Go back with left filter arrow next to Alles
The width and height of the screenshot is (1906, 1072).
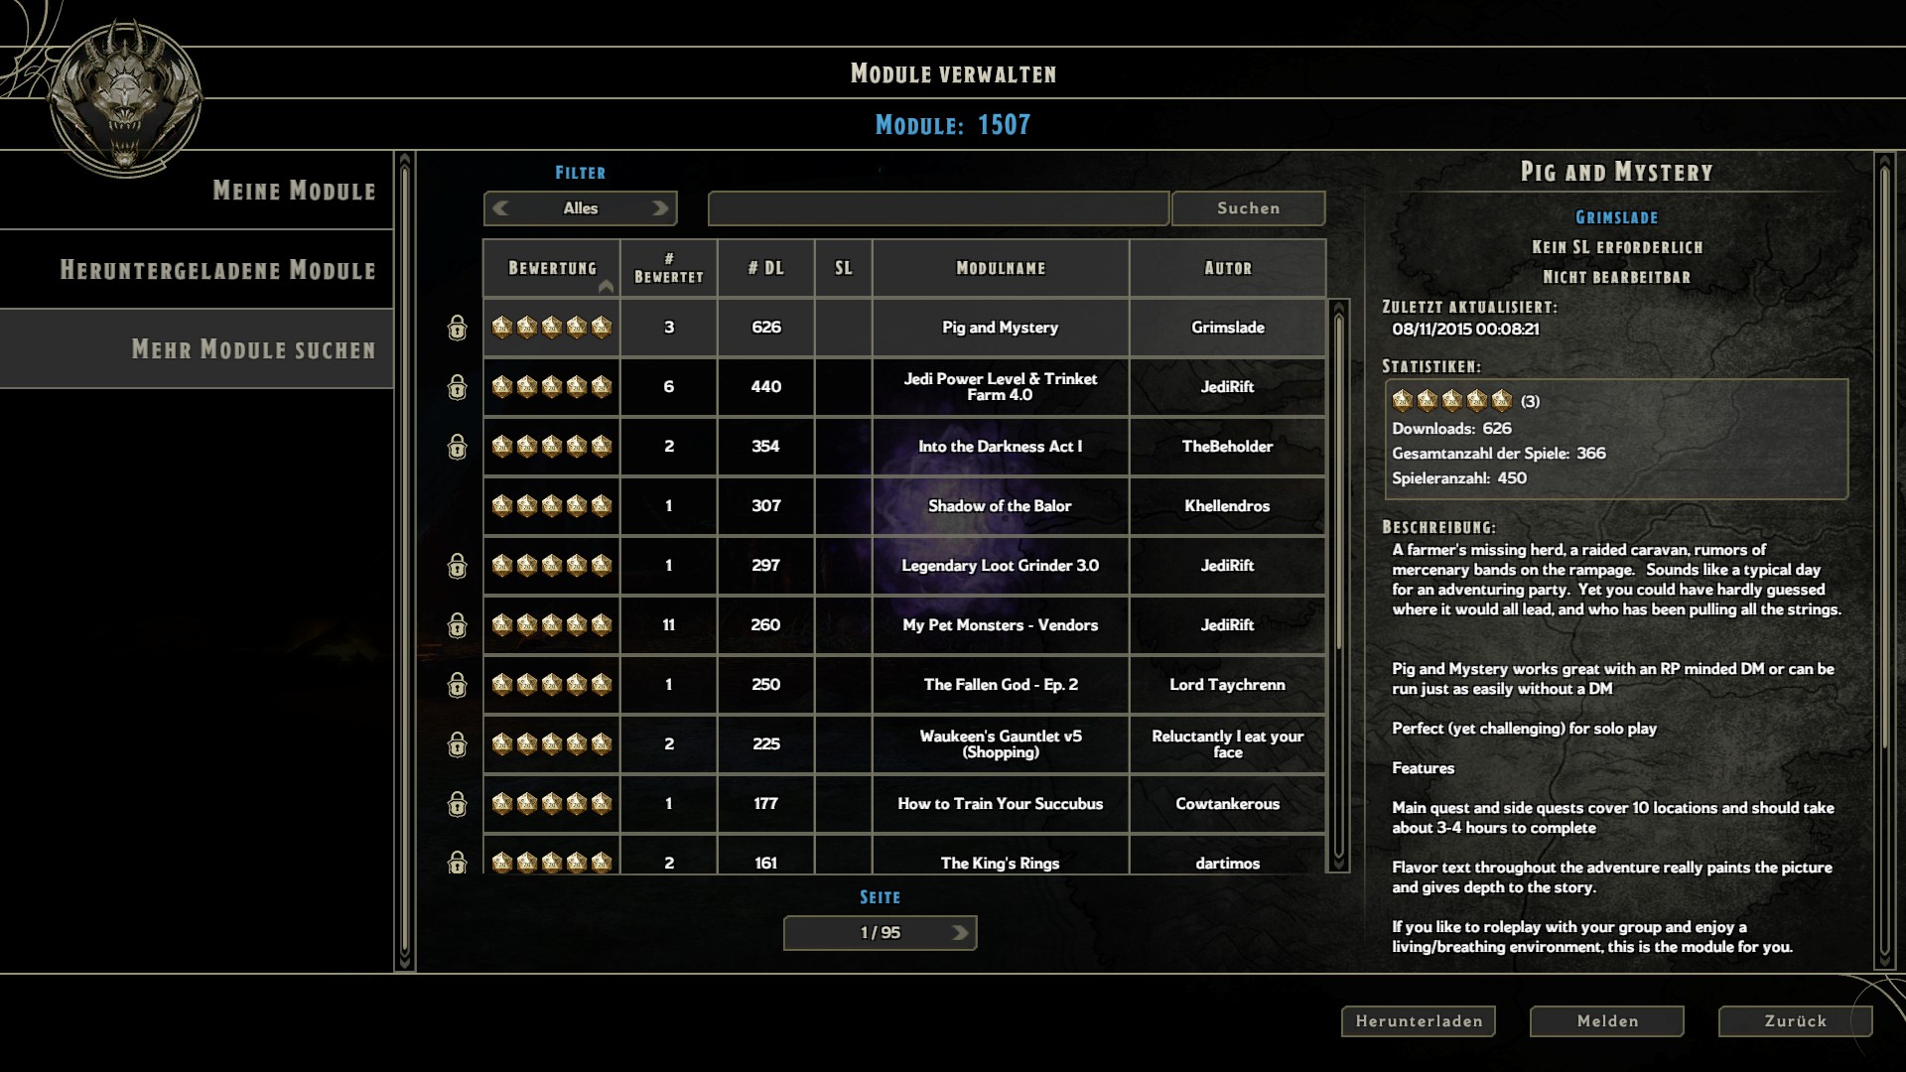click(x=500, y=208)
